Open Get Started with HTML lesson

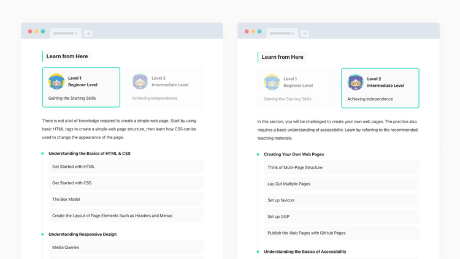126,167
